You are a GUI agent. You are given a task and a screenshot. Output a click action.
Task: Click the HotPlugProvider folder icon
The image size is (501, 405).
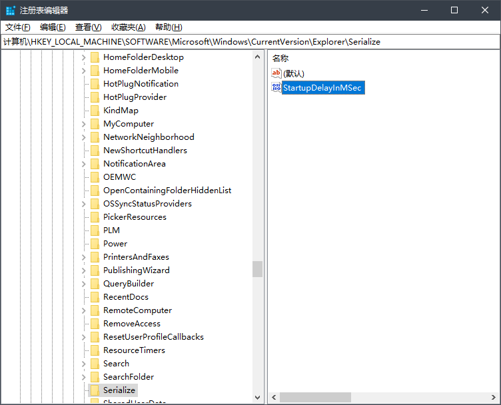point(95,97)
